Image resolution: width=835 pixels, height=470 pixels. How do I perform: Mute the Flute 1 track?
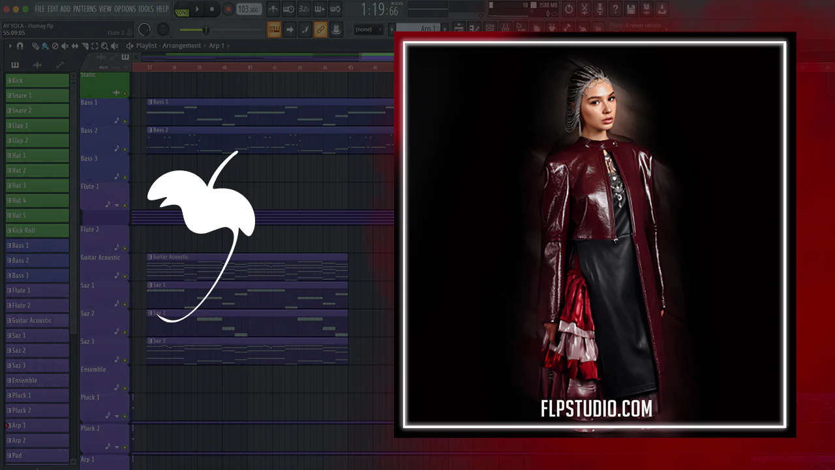coord(125,206)
